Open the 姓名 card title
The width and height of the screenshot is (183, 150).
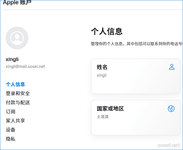[x=102, y=67]
